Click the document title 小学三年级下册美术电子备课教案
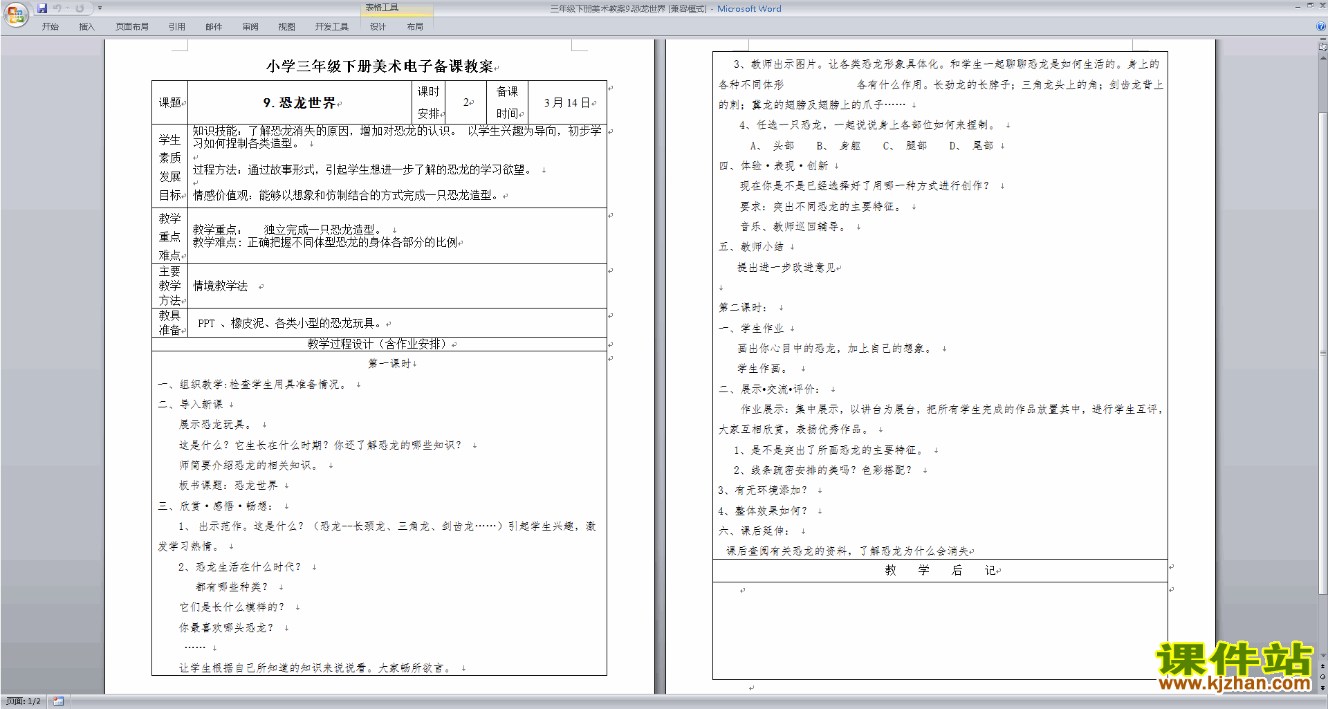This screenshot has height=709, width=1328. click(379, 66)
